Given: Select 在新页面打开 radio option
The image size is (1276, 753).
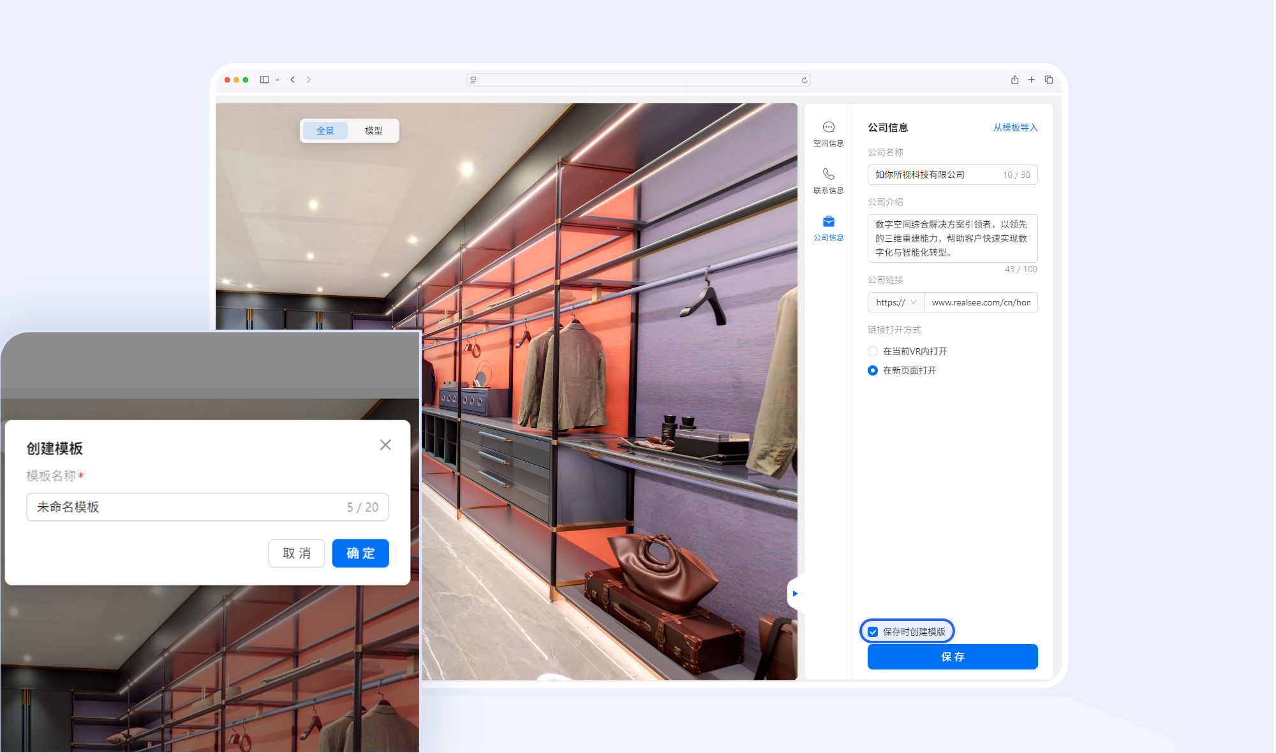Looking at the screenshot, I should pos(873,370).
